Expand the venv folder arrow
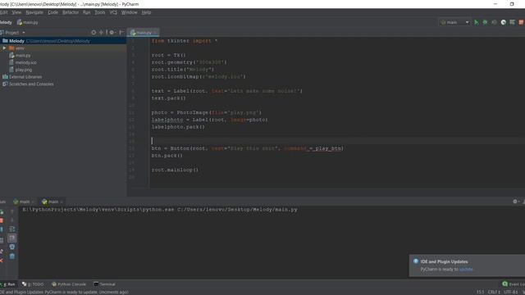 tap(4, 48)
